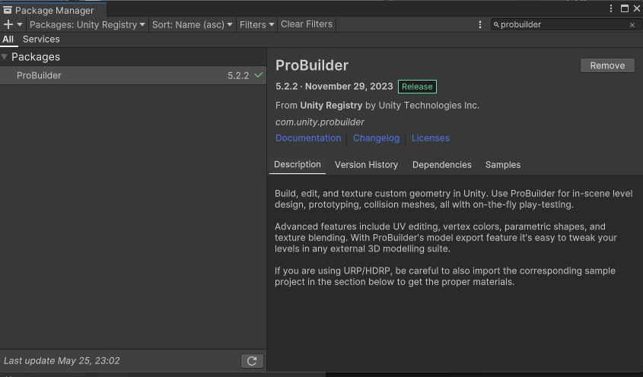
Task: Open the Packages: Unity Registry dropdown
Action: click(88, 24)
